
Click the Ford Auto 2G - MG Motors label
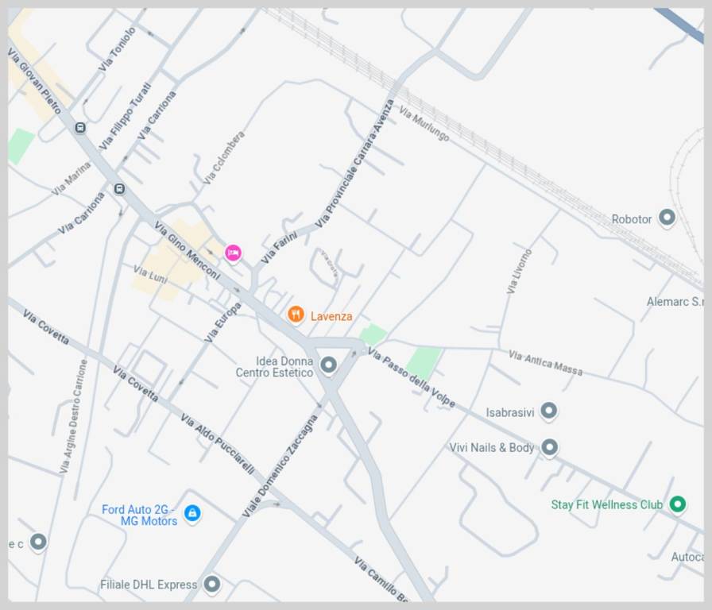click(140, 515)
